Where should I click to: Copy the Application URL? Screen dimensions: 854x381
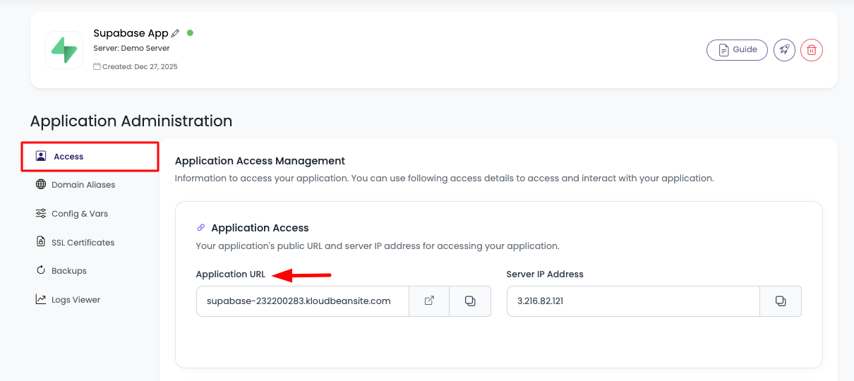[x=470, y=301]
